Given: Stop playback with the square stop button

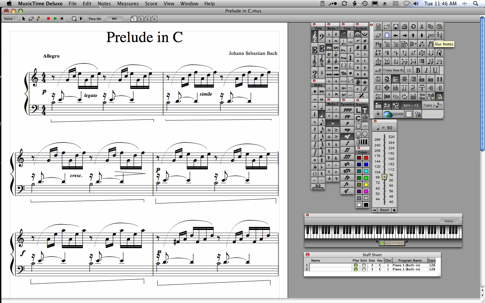Looking at the screenshot, I should pyautogui.click(x=62, y=19).
